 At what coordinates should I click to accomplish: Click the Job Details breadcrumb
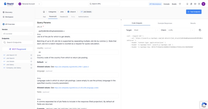(x=86, y=12)
